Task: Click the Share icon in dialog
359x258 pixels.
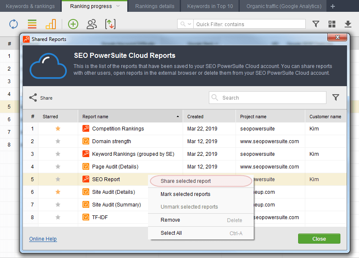Action: click(33, 98)
